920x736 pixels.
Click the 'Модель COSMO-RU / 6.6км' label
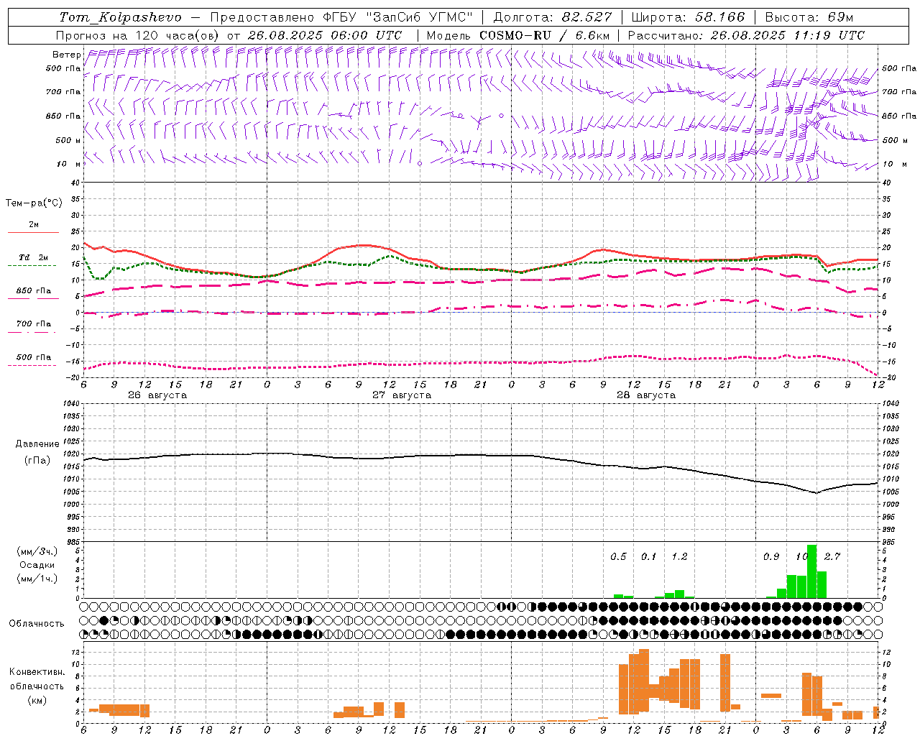[518, 35]
